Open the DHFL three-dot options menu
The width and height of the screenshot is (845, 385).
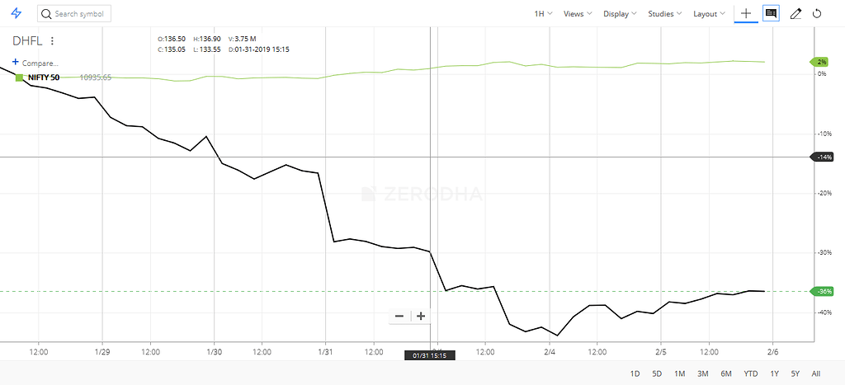point(53,40)
